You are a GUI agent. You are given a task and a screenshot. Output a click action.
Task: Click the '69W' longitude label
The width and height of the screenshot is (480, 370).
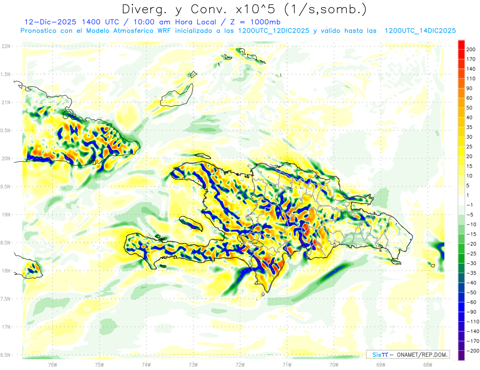click(380, 364)
